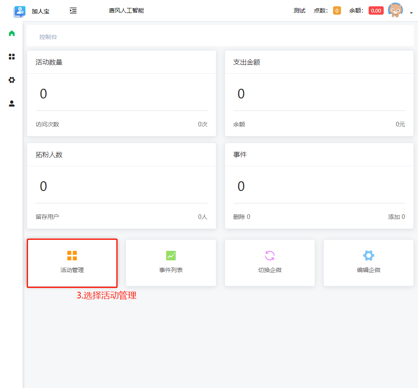Click the red 余额 badge 0.00
Viewport: 418px width, 388px height.
[x=376, y=10]
